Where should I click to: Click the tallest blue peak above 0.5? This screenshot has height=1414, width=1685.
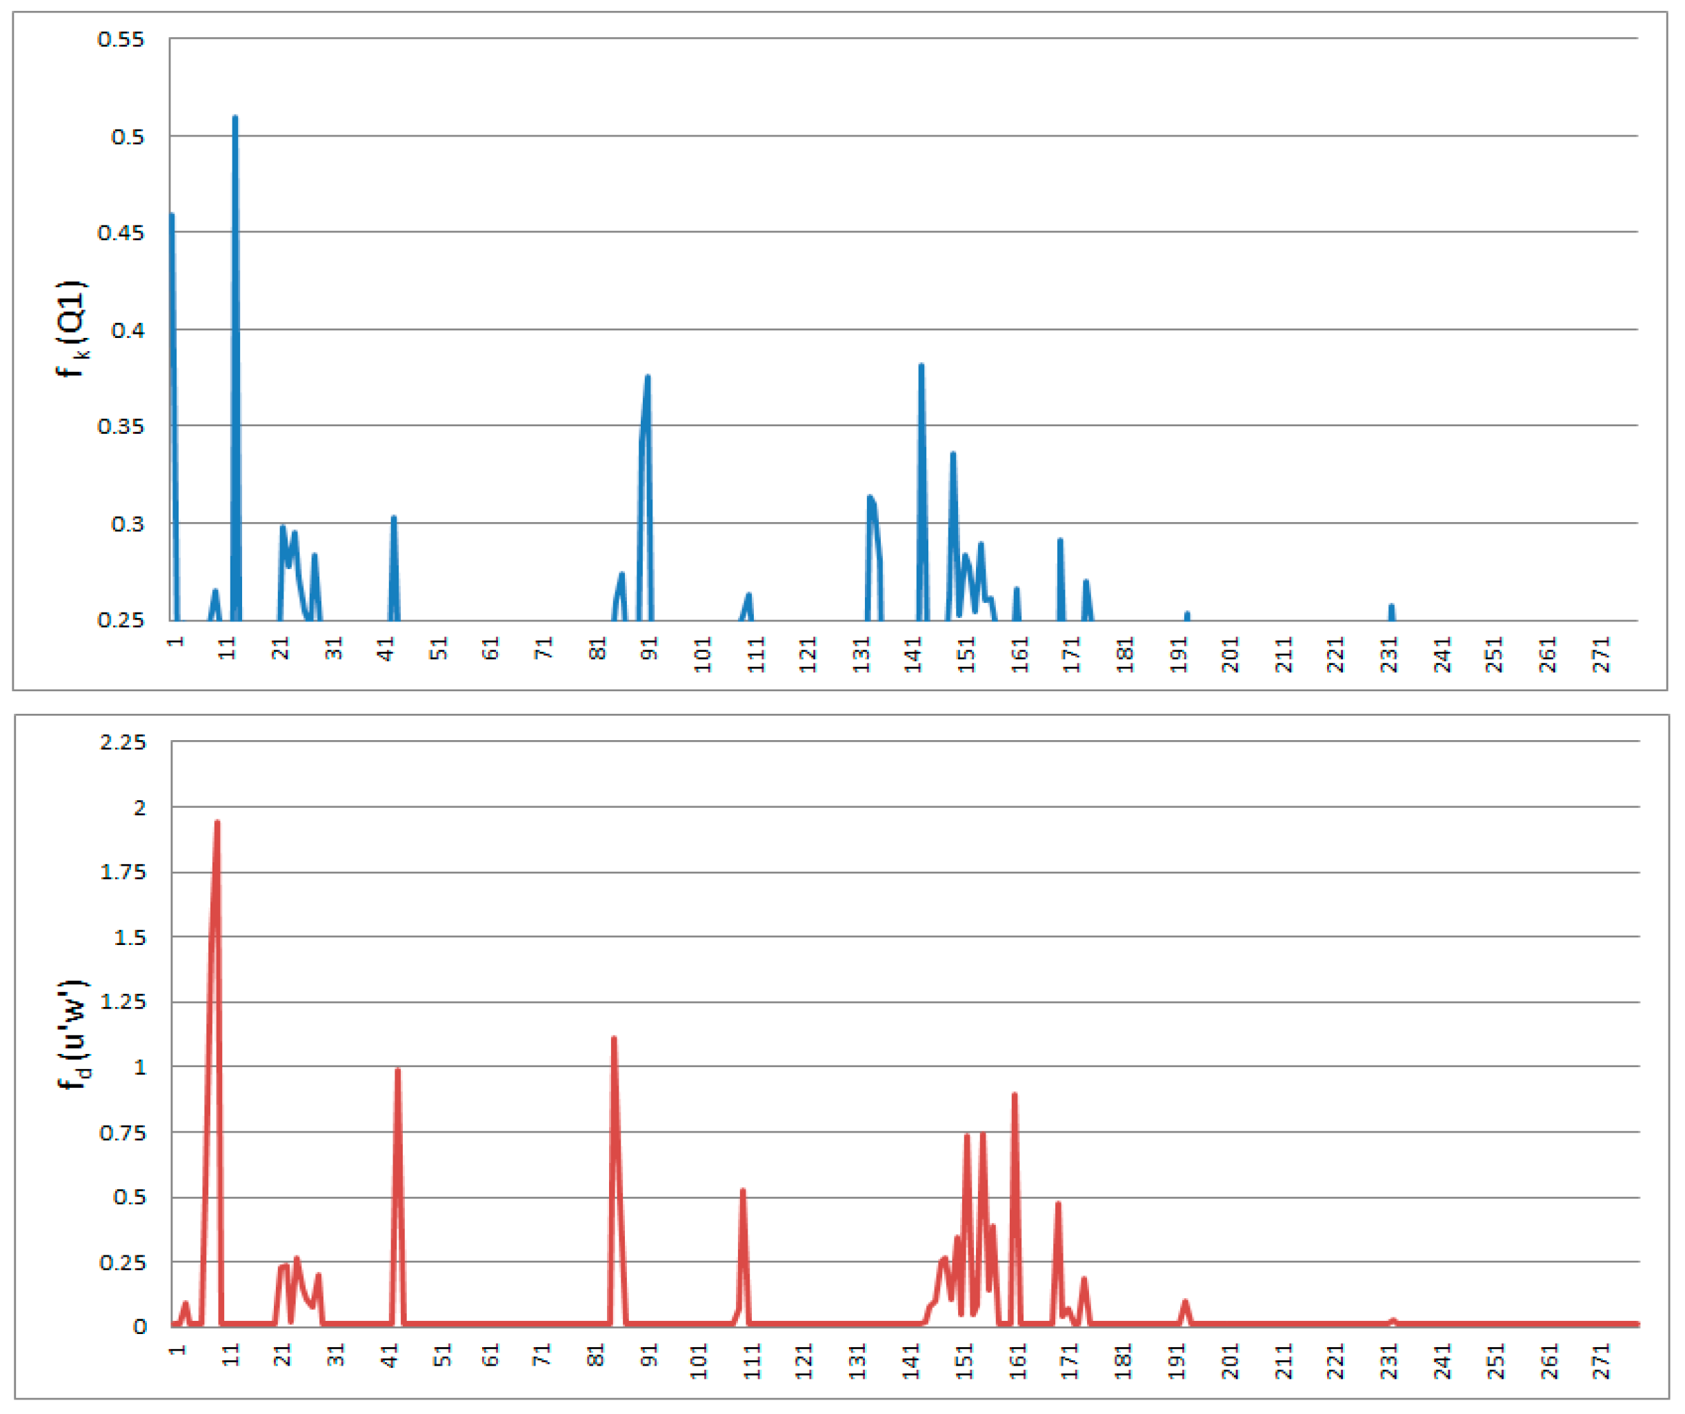coord(235,121)
